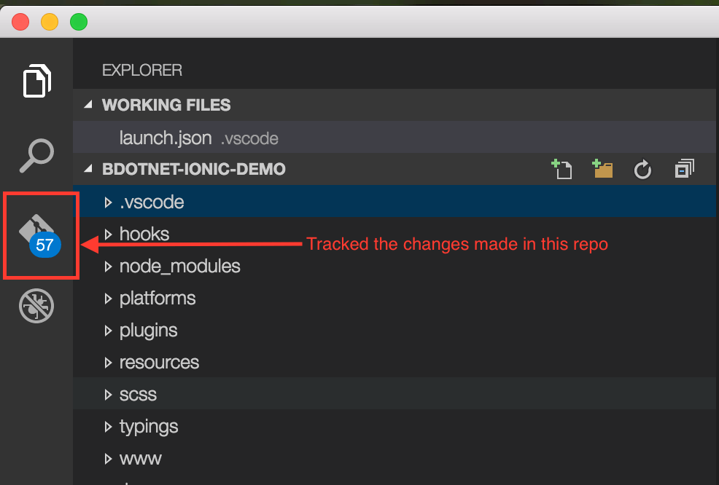Click the green traffic light button
Screen dimensions: 719x485
pyautogui.click(x=78, y=21)
